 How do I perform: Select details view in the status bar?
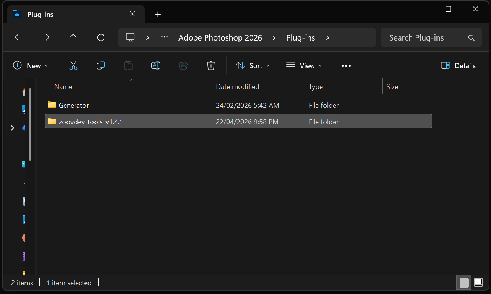coord(464,282)
